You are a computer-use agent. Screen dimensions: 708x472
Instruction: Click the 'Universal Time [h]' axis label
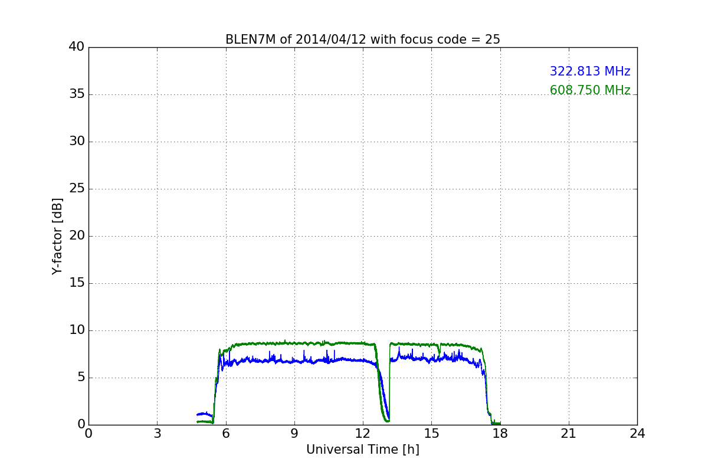click(x=363, y=450)
